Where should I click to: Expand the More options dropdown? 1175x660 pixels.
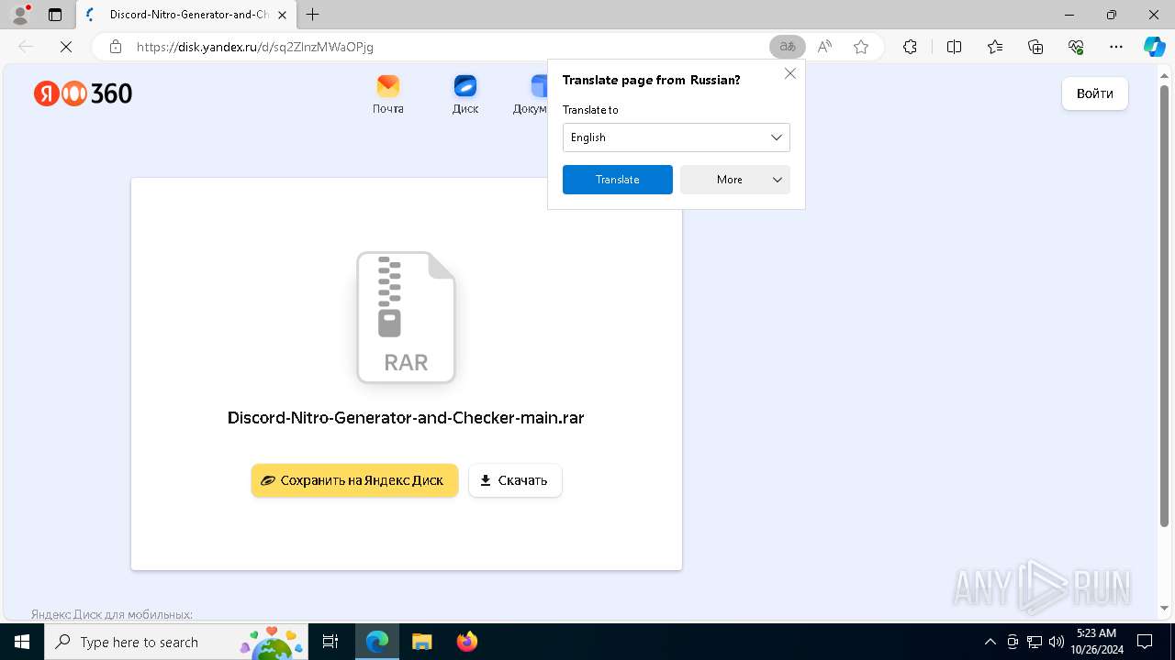point(734,180)
